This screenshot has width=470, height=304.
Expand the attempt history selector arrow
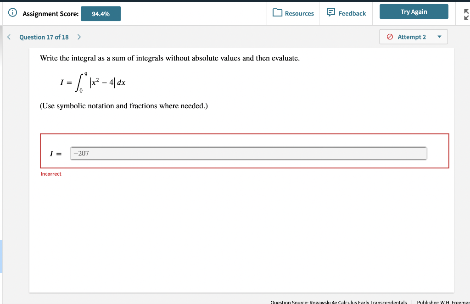pyautogui.click(x=440, y=37)
